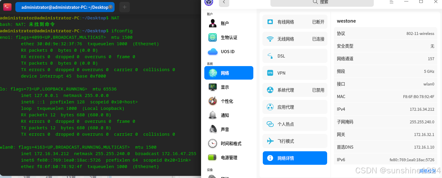Select 网络 in the settings sidebar
442x178 pixels.
229,73
